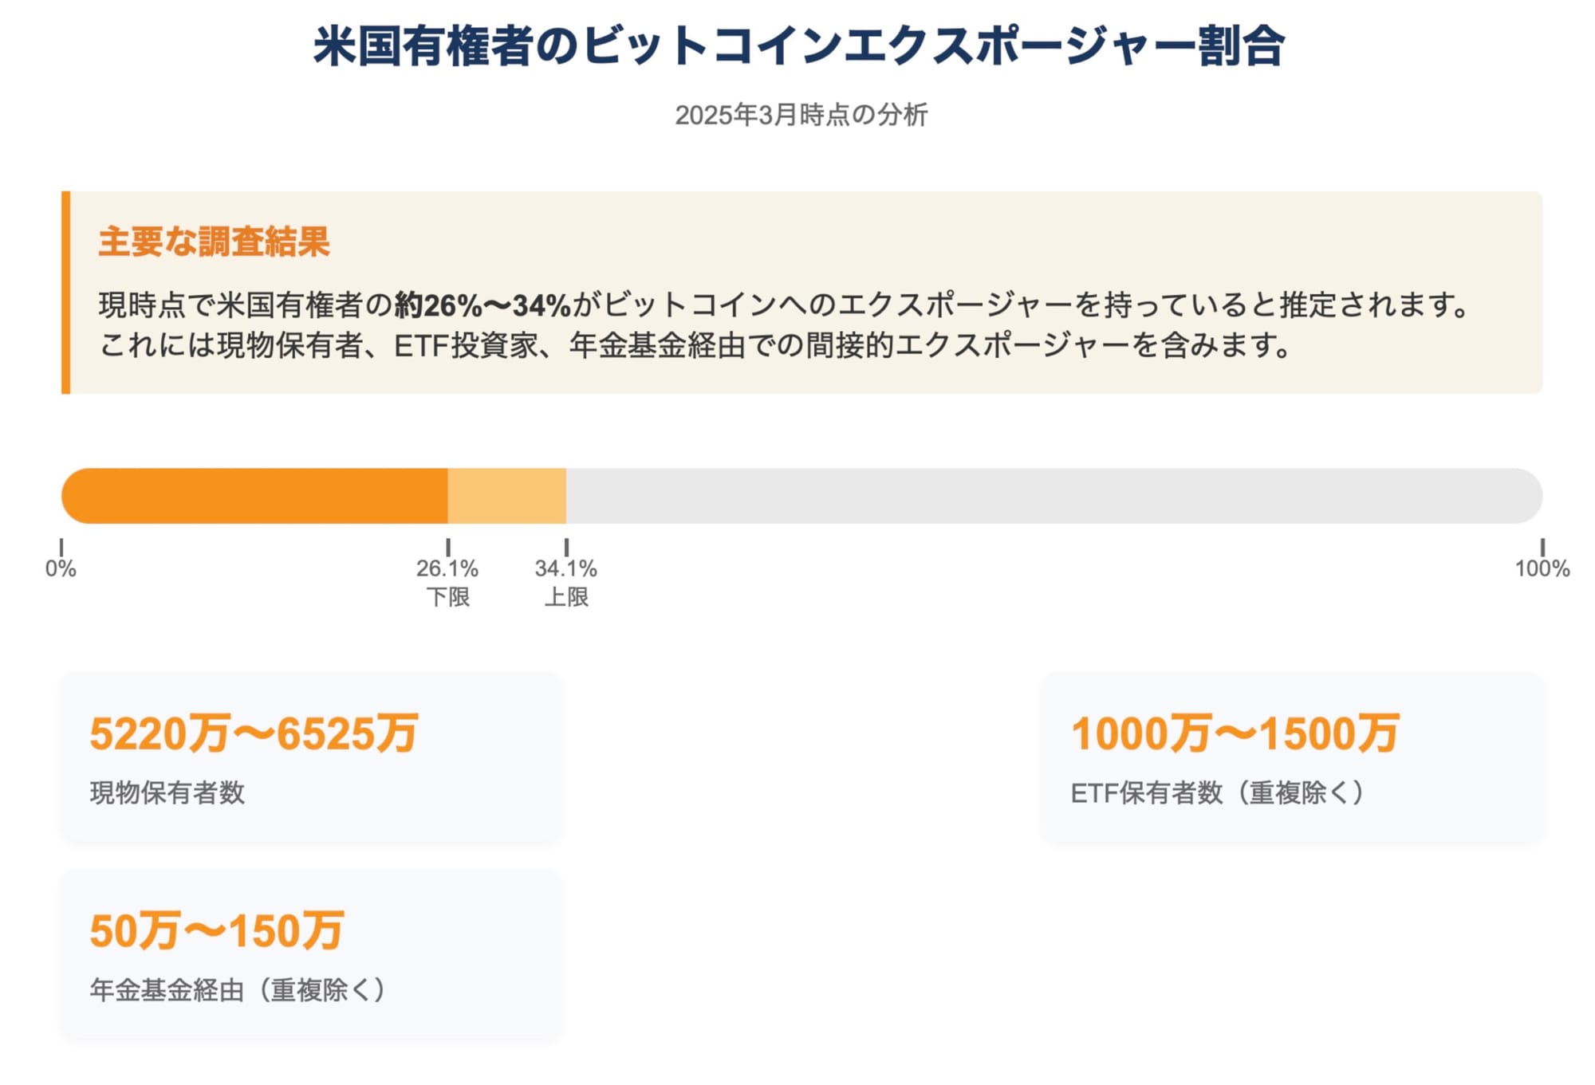Click the 上限 label under the bar
Image resolution: width=1595 pixels, height=1085 pixels.
click(x=566, y=596)
